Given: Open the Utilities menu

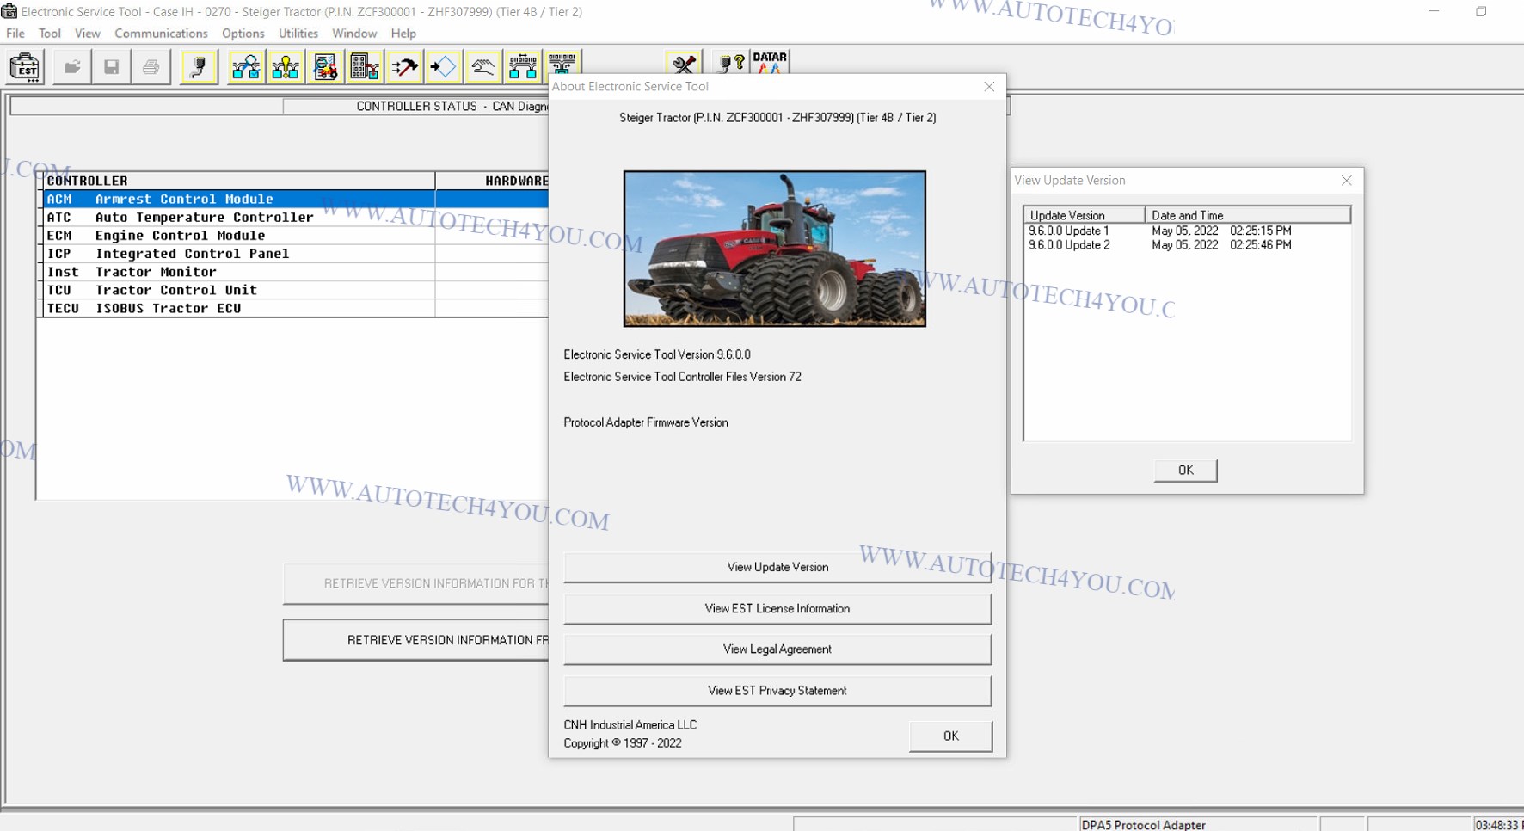Looking at the screenshot, I should click(298, 34).
